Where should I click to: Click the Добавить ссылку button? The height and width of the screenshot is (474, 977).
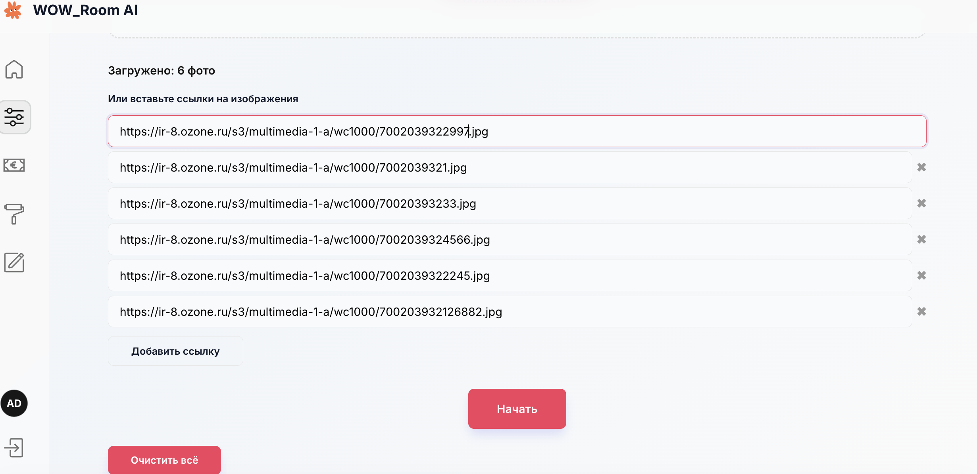pos(175,351)
